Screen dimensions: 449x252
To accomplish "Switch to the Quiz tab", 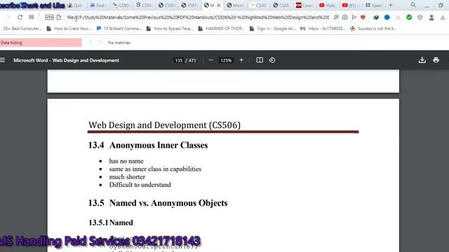I will [x=75, y=5].
